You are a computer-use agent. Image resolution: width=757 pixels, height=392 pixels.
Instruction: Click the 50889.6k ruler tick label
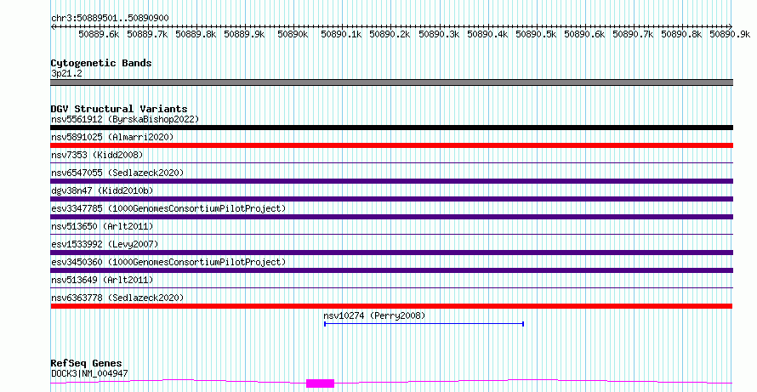coord(99,34)
